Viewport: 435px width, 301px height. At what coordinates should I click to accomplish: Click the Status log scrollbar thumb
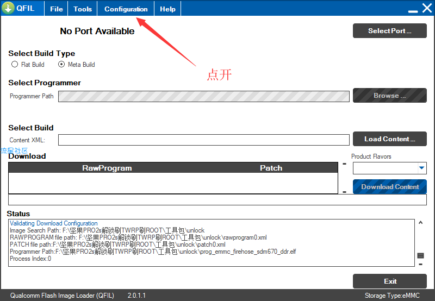(x=420, y=255)
